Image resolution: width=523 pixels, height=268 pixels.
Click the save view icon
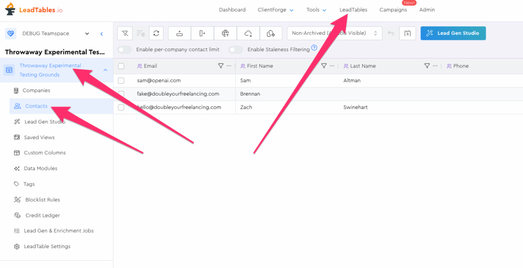click(x=407, y=33)
